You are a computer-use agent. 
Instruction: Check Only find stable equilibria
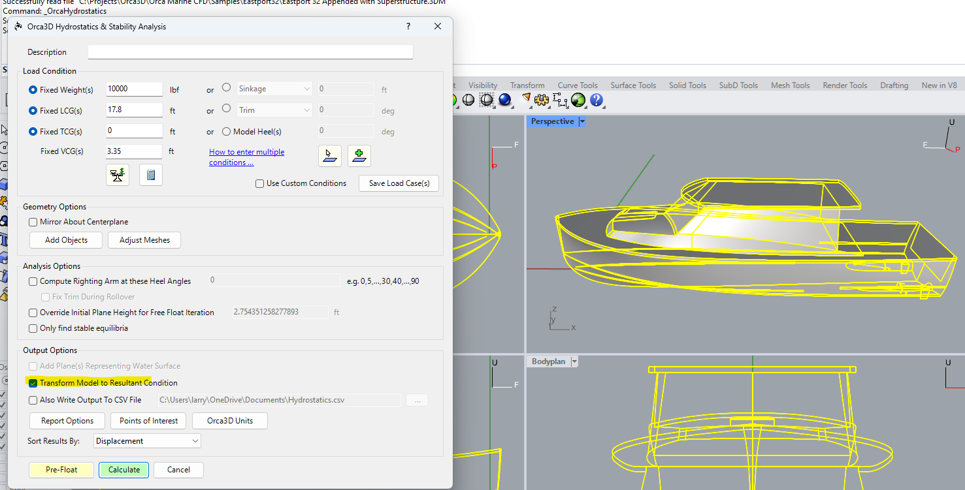click(33, 329)
